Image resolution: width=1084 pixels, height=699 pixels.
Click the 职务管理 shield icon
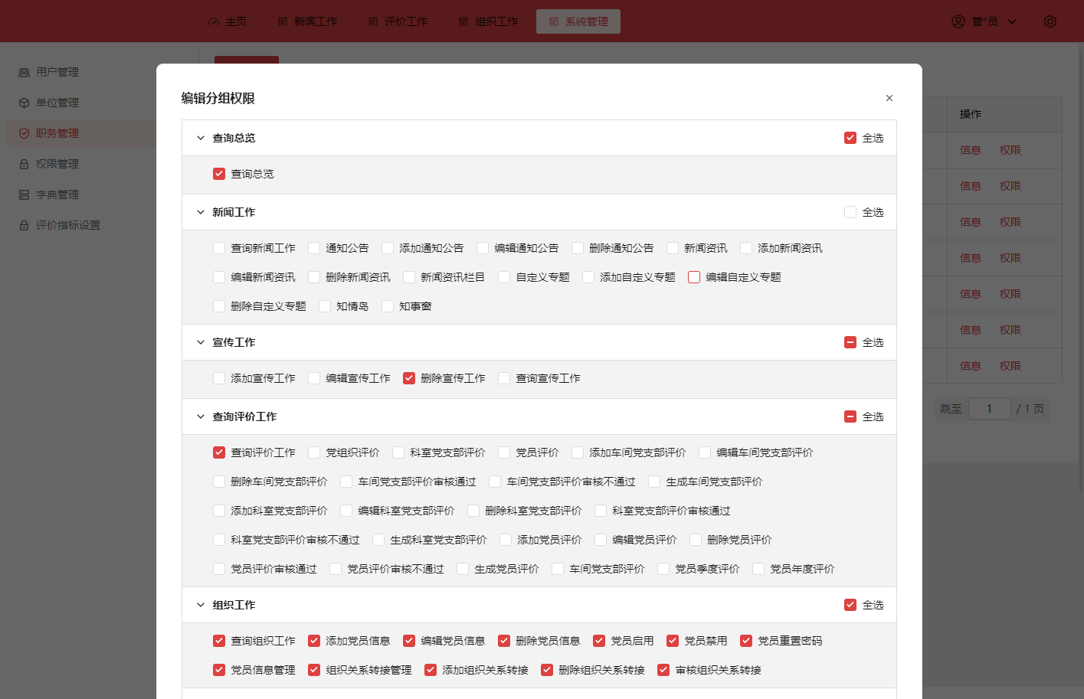pos(24,133)
